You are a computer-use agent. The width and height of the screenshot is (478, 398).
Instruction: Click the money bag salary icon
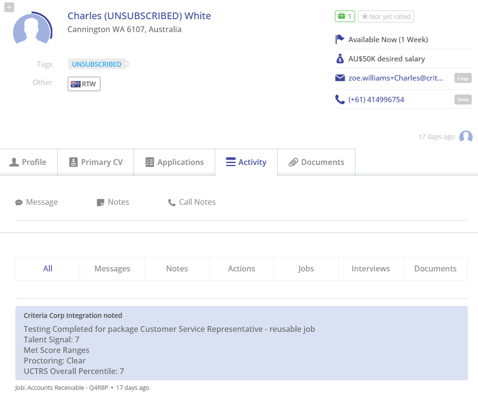tap(340, 59)
